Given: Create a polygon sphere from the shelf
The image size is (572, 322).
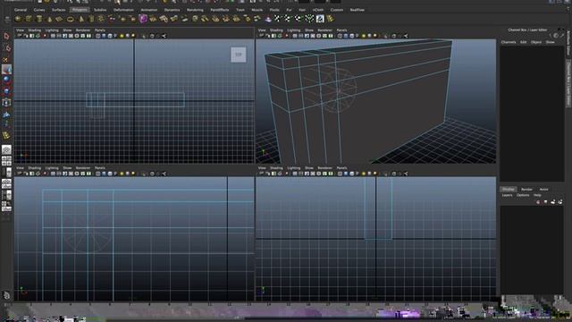Looking at the screenshot, I should (x=18, y=19).
